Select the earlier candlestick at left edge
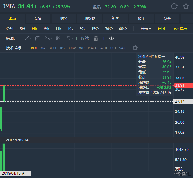The image size is (193, 178). point(1,118)
